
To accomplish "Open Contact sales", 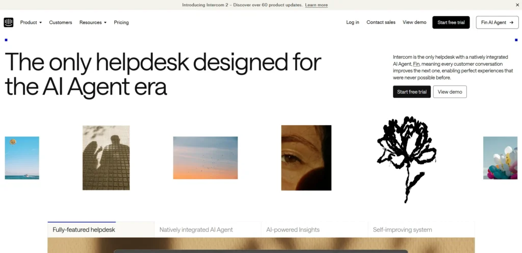I will point(381,22).
